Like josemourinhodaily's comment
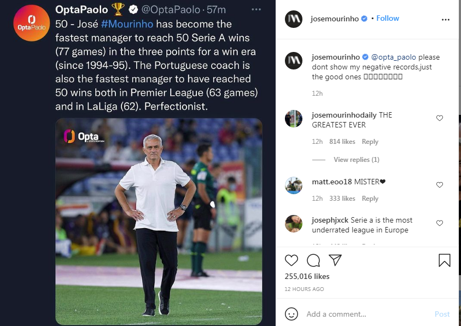Image resolution: width=461 pixels, height=326 pixels. (440, 118)
